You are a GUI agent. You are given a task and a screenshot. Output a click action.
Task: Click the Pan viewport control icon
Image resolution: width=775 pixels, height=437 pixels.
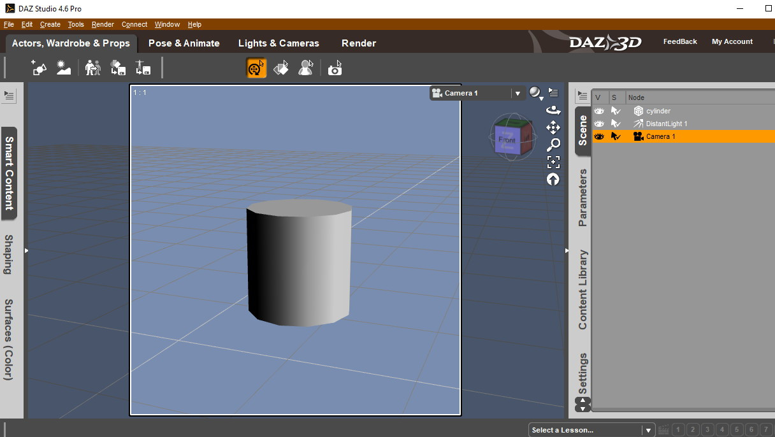click(x=553, y=127)
